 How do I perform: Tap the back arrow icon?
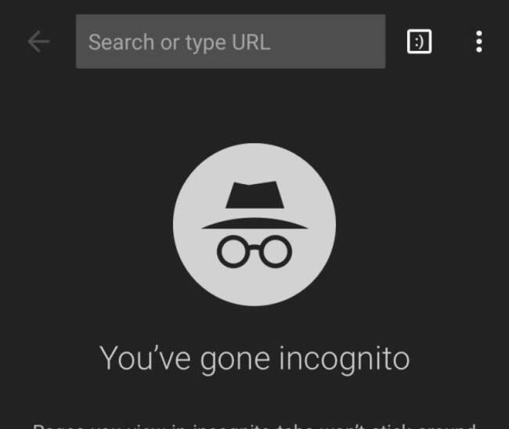(38, 41)
